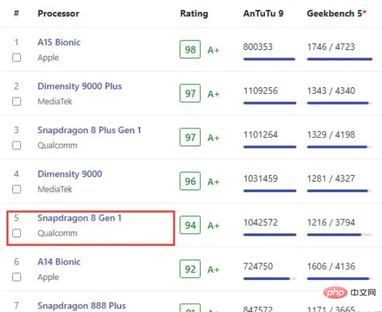This screenshot has width=382, height=312.
Task: Sort by the Rating column header
Action: click(x=194, y=13)
